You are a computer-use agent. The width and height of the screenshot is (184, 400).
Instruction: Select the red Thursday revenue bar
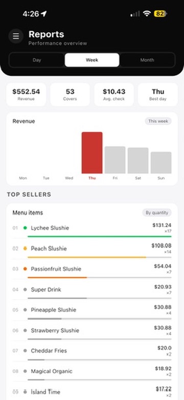coord(92,153)
